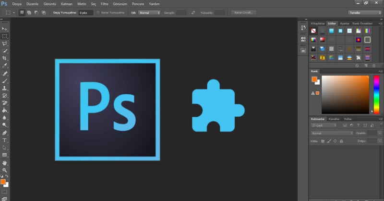This screenshot has width=384, height=201.
Task: Delete style trash button in Stiller panel
Action: (x=374, y=66)
